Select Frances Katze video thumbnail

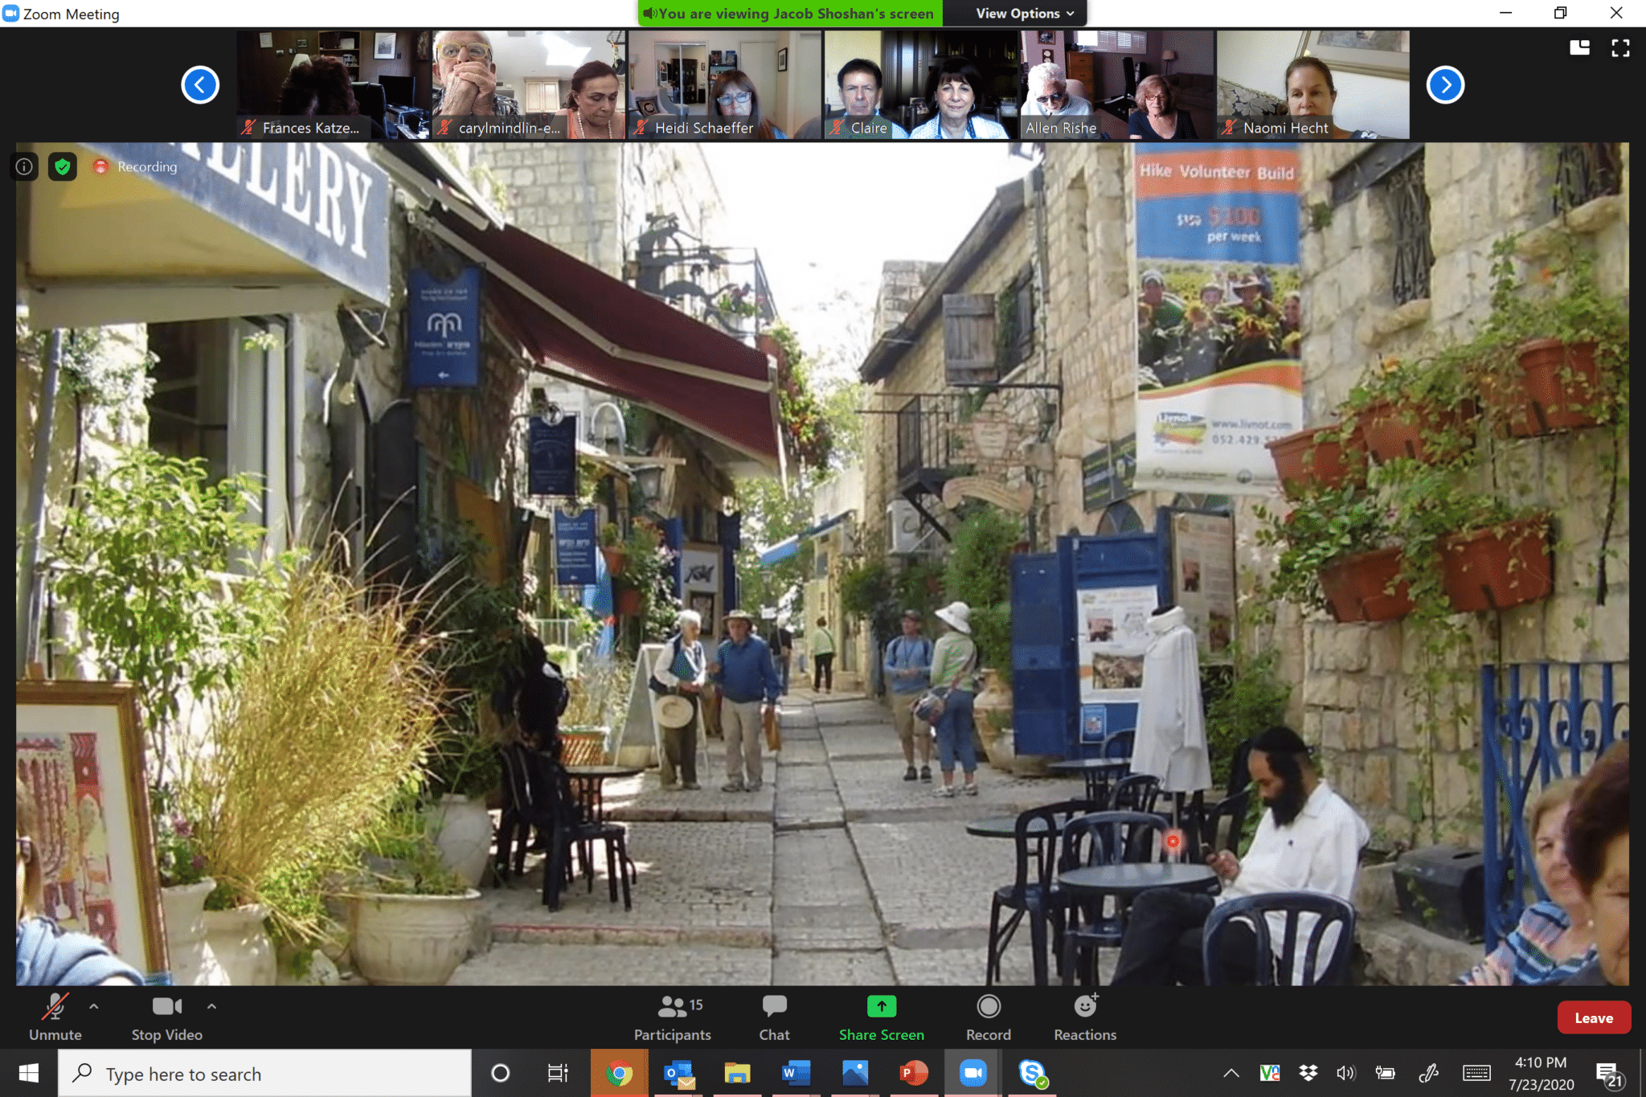pos(333,84)
